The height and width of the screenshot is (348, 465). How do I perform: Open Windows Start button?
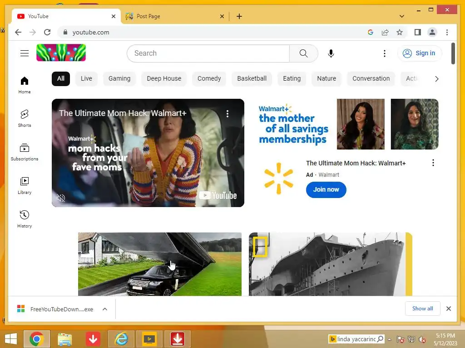11,339
